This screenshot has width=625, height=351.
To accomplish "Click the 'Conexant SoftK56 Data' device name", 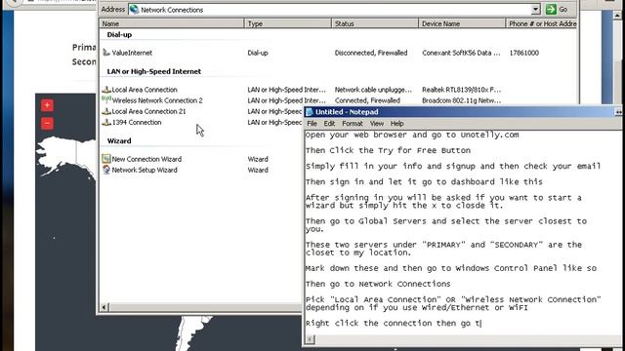I will [x=461, y=53].
